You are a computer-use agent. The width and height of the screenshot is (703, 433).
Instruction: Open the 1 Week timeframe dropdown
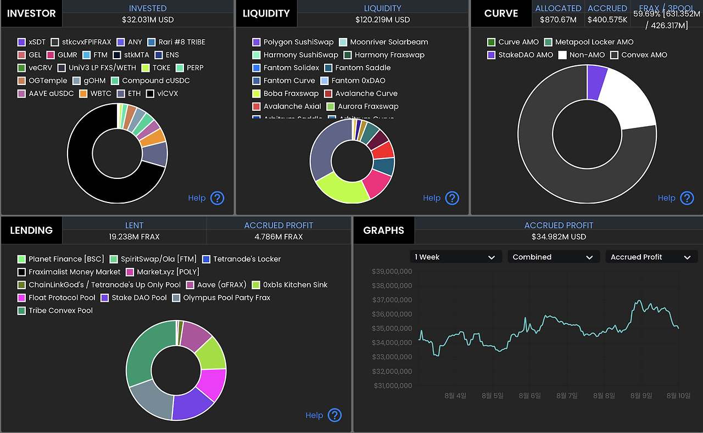[456, 257]
